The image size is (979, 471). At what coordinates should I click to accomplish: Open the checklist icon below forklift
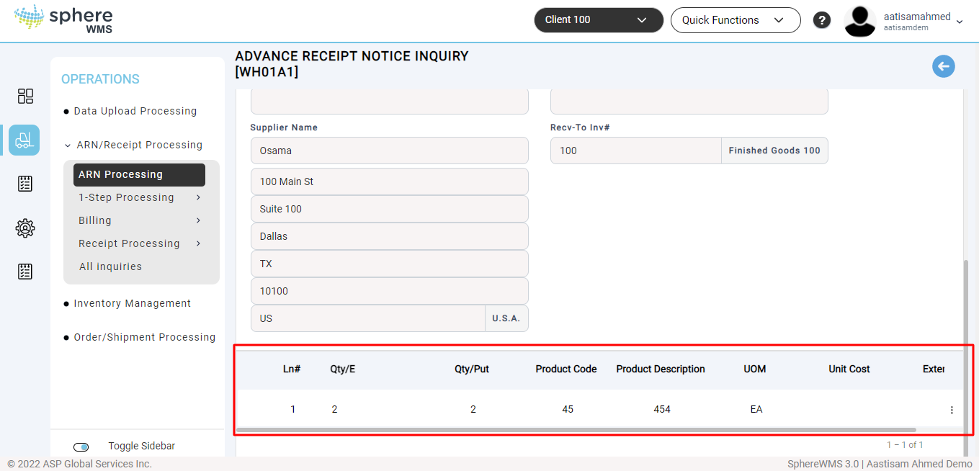pyautogui.click(x=25, y=184)
